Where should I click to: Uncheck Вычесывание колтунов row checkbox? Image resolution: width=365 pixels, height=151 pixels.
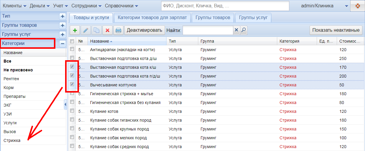pyautogui.click(x=72, y=85)
